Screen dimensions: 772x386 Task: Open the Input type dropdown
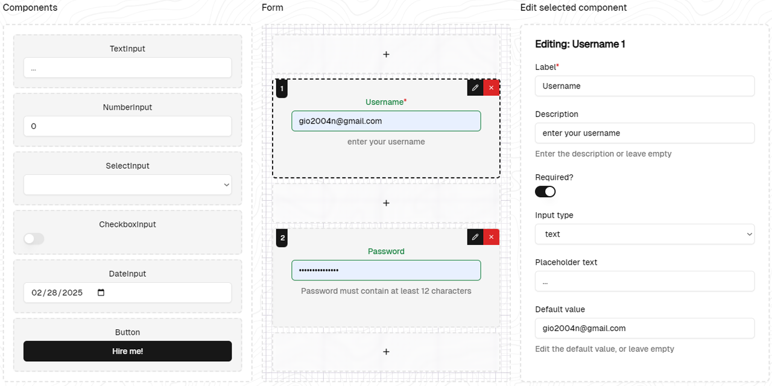(x=644, y=234)
